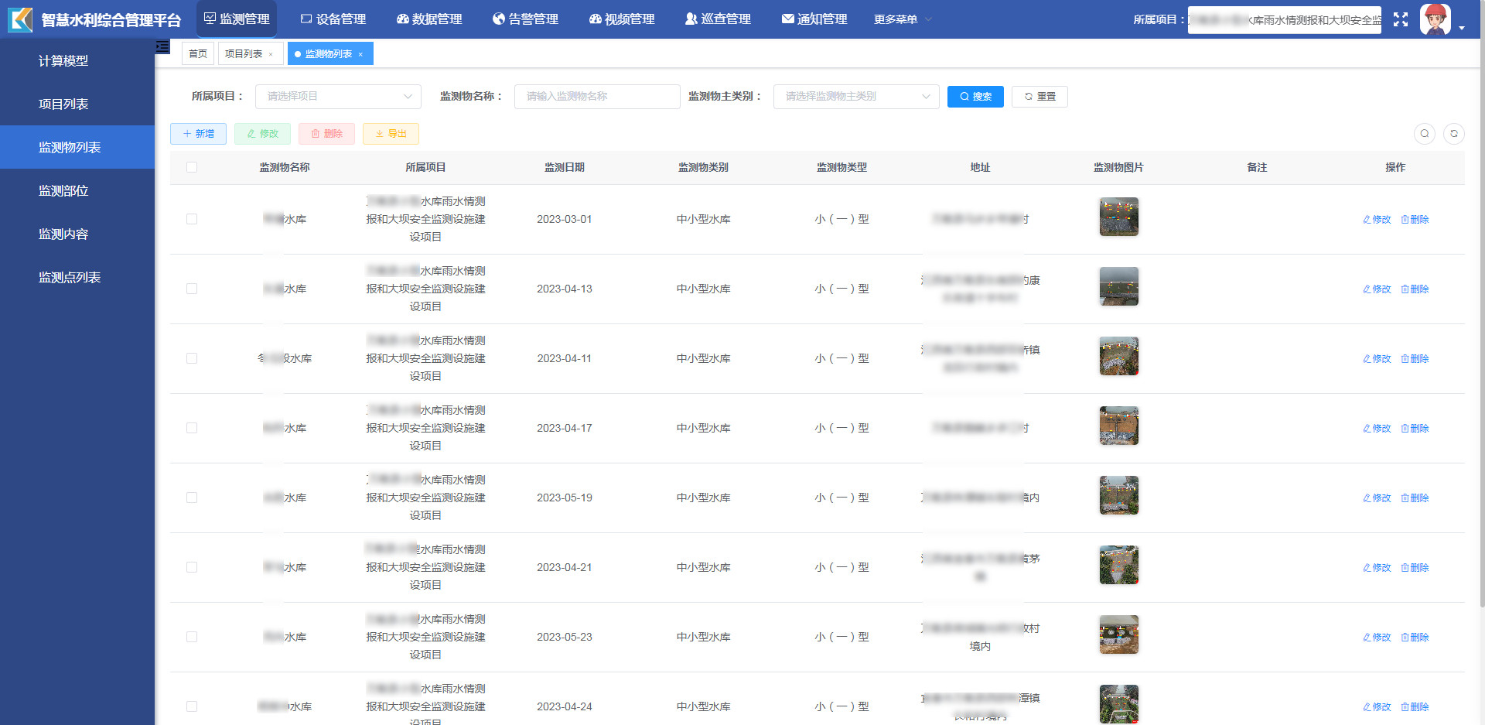The height and width of the screenshot is (725, 1485).
Task: Select 监测点列表 in the left sidebar
Action: click(70, 277)
